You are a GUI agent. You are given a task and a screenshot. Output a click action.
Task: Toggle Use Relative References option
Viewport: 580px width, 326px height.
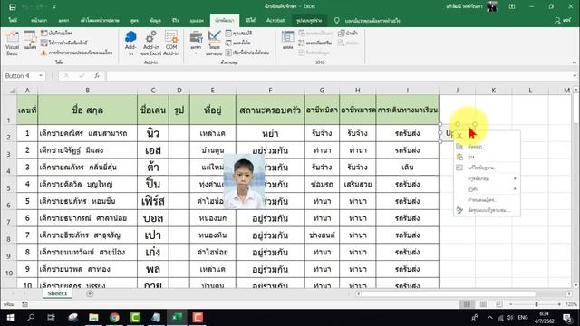click(x=64, y=43)
